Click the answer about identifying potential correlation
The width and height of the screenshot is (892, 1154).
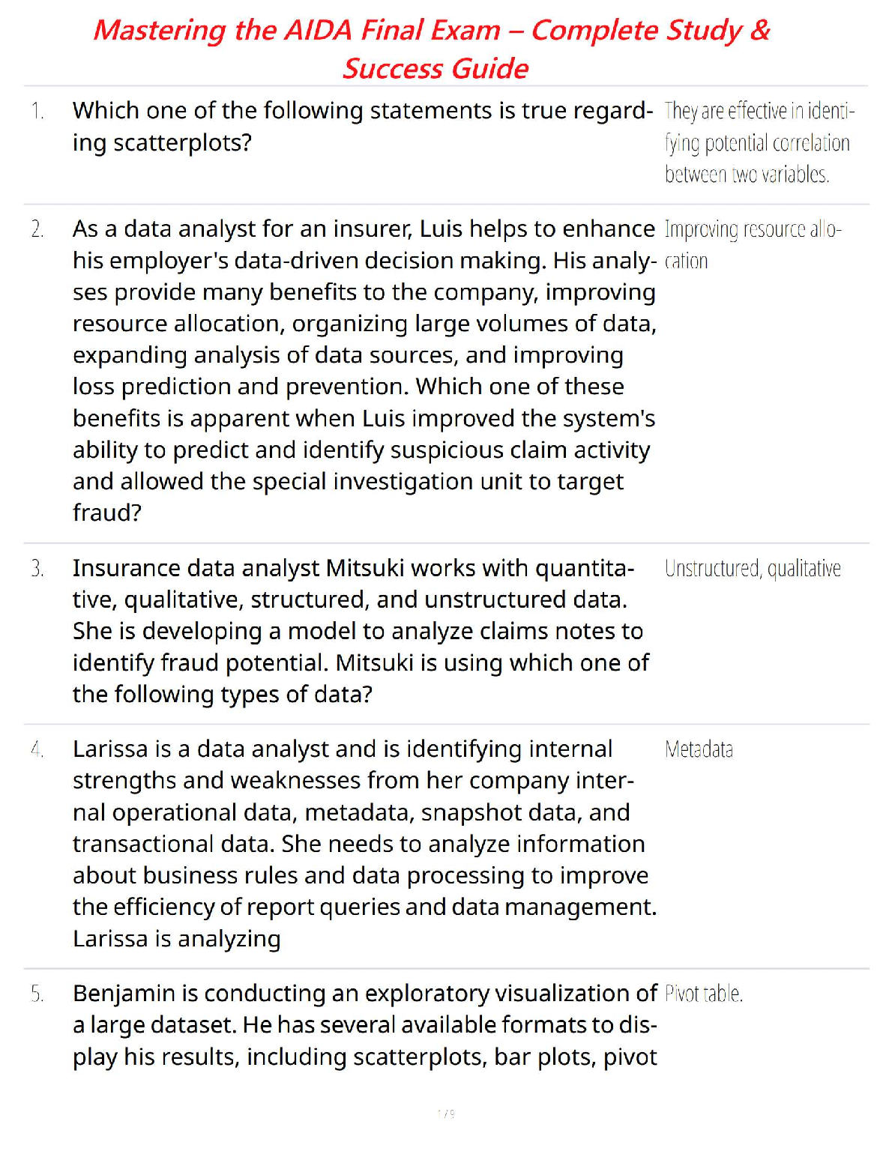pos(758,142)
